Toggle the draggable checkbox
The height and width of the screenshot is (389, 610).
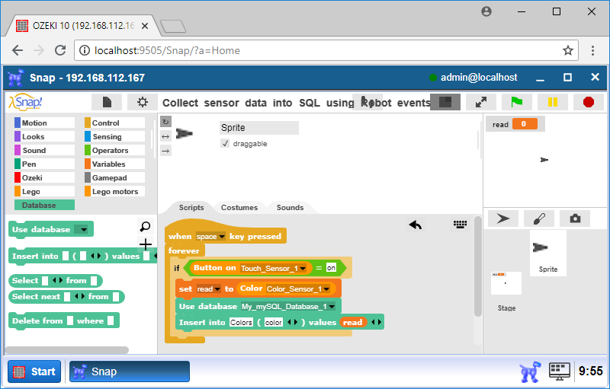pos(225,143)
